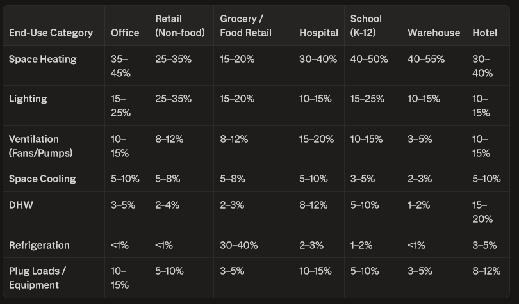Click Warehouse Space Heating value 40–55%
The height and width of the screenshot is (304, 519).
(x=427, y=59)
